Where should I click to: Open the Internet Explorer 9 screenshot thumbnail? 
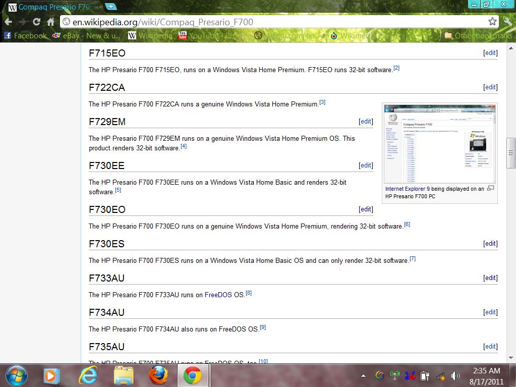(x=439, y=144)
